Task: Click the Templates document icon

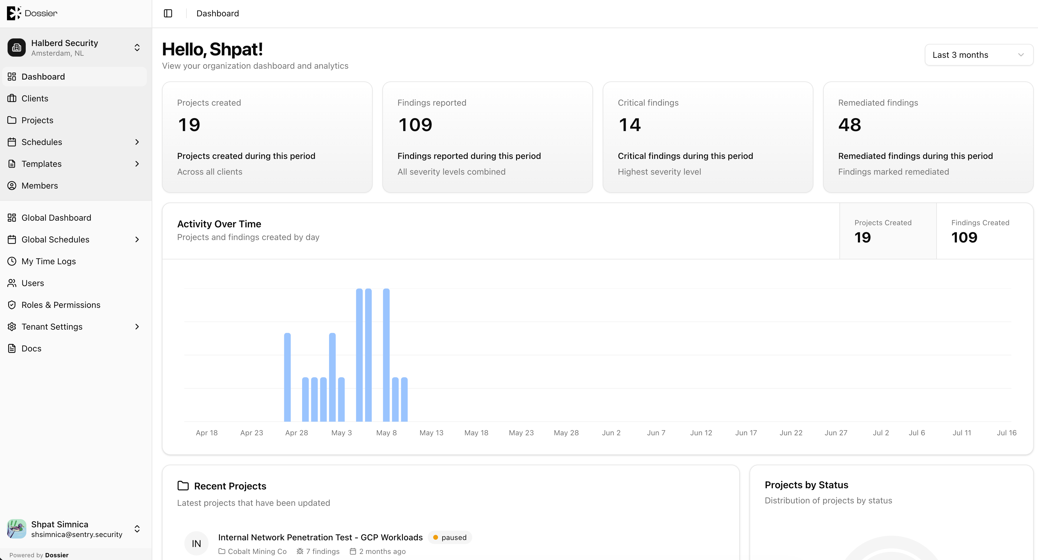Action: pos(12,163)
